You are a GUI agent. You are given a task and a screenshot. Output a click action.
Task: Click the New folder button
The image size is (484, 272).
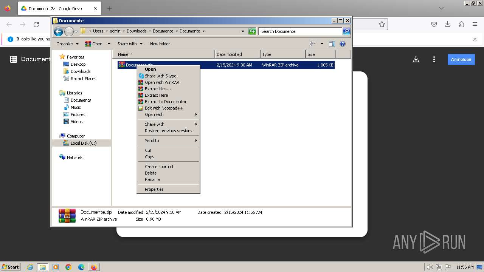[160, 44]
